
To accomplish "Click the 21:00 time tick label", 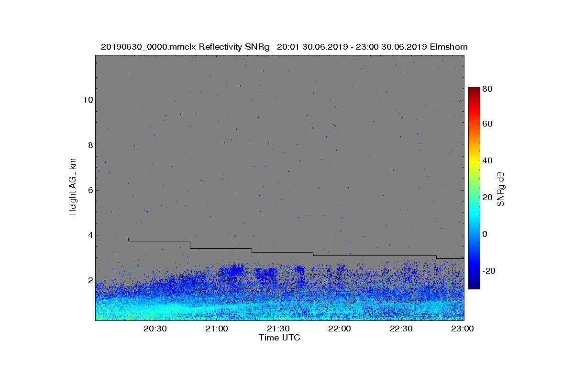I will coord(217,329).
